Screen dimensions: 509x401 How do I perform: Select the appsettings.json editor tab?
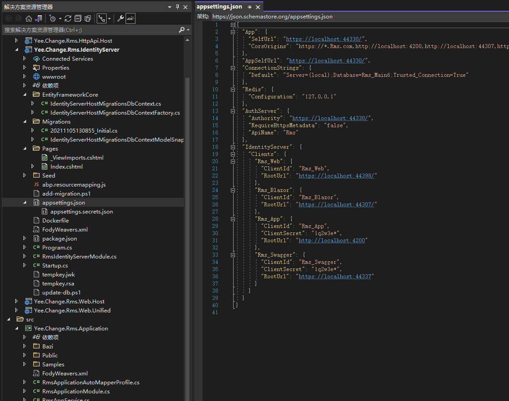[x=219, y=7]
